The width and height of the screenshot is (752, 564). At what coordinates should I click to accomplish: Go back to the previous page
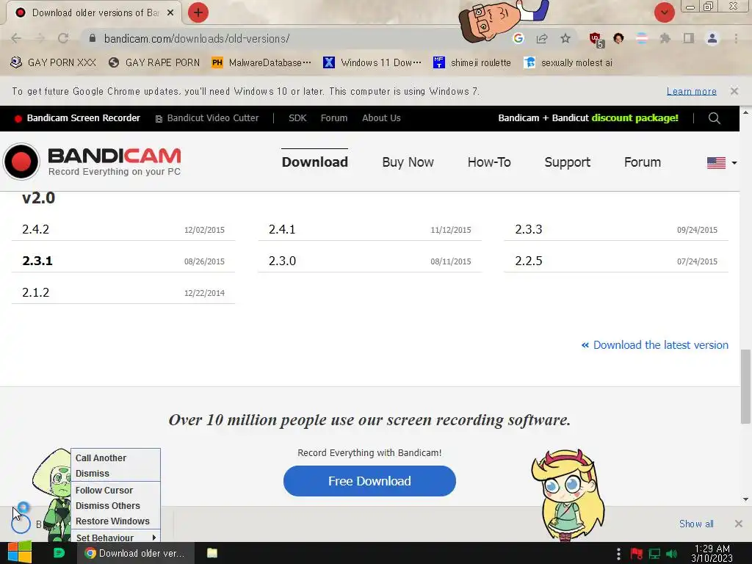tap(16, 38)
